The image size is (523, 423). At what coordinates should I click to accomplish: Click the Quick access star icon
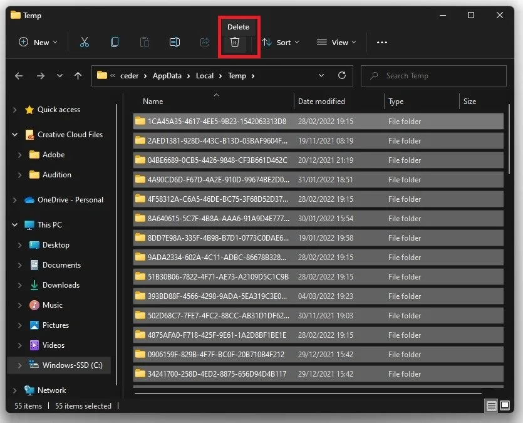pyautogui.click(x=29, y=110)
